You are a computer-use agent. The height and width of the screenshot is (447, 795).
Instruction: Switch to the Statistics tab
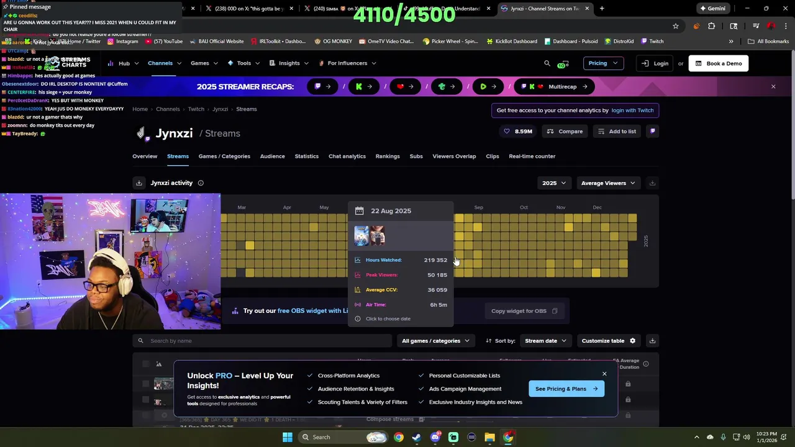coord(306,156)
